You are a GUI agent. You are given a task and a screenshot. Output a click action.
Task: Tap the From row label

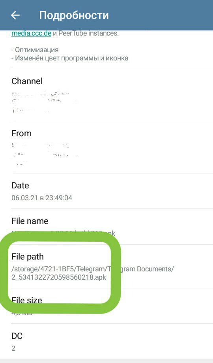pos(22,134)
